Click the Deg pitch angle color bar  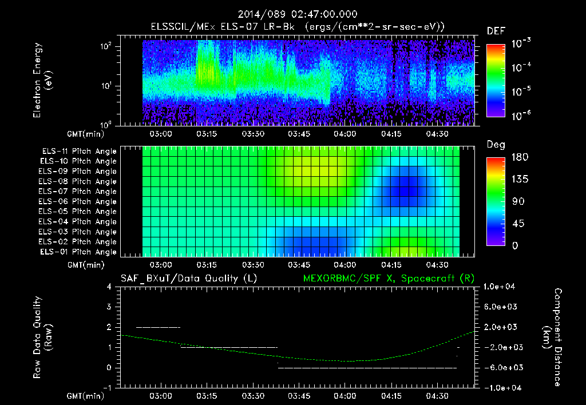coord(496,202)
